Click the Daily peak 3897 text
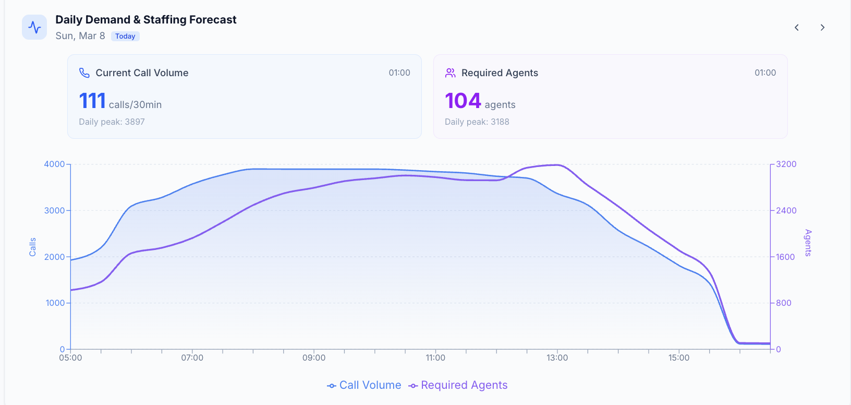 [112, 122]
